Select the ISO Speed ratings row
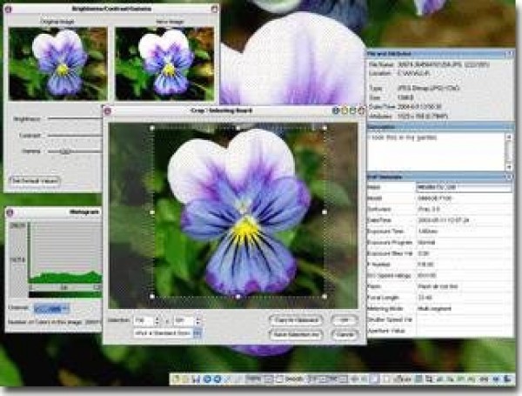522x396 pixels. tap(439, 275)
